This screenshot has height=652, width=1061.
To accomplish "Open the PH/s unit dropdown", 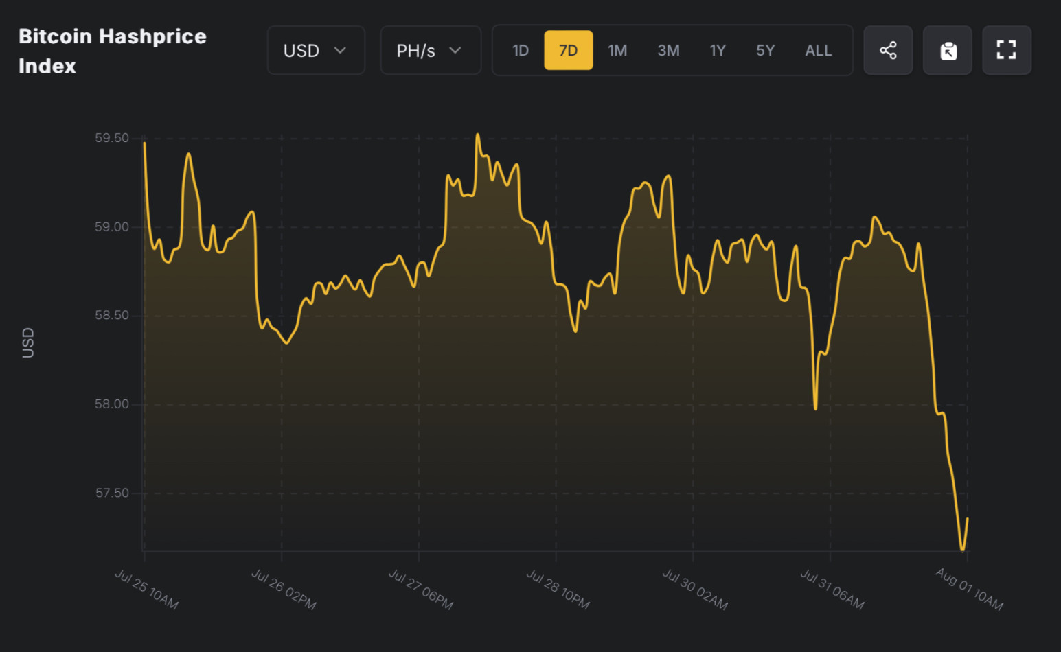I will (x=430, y=50).
